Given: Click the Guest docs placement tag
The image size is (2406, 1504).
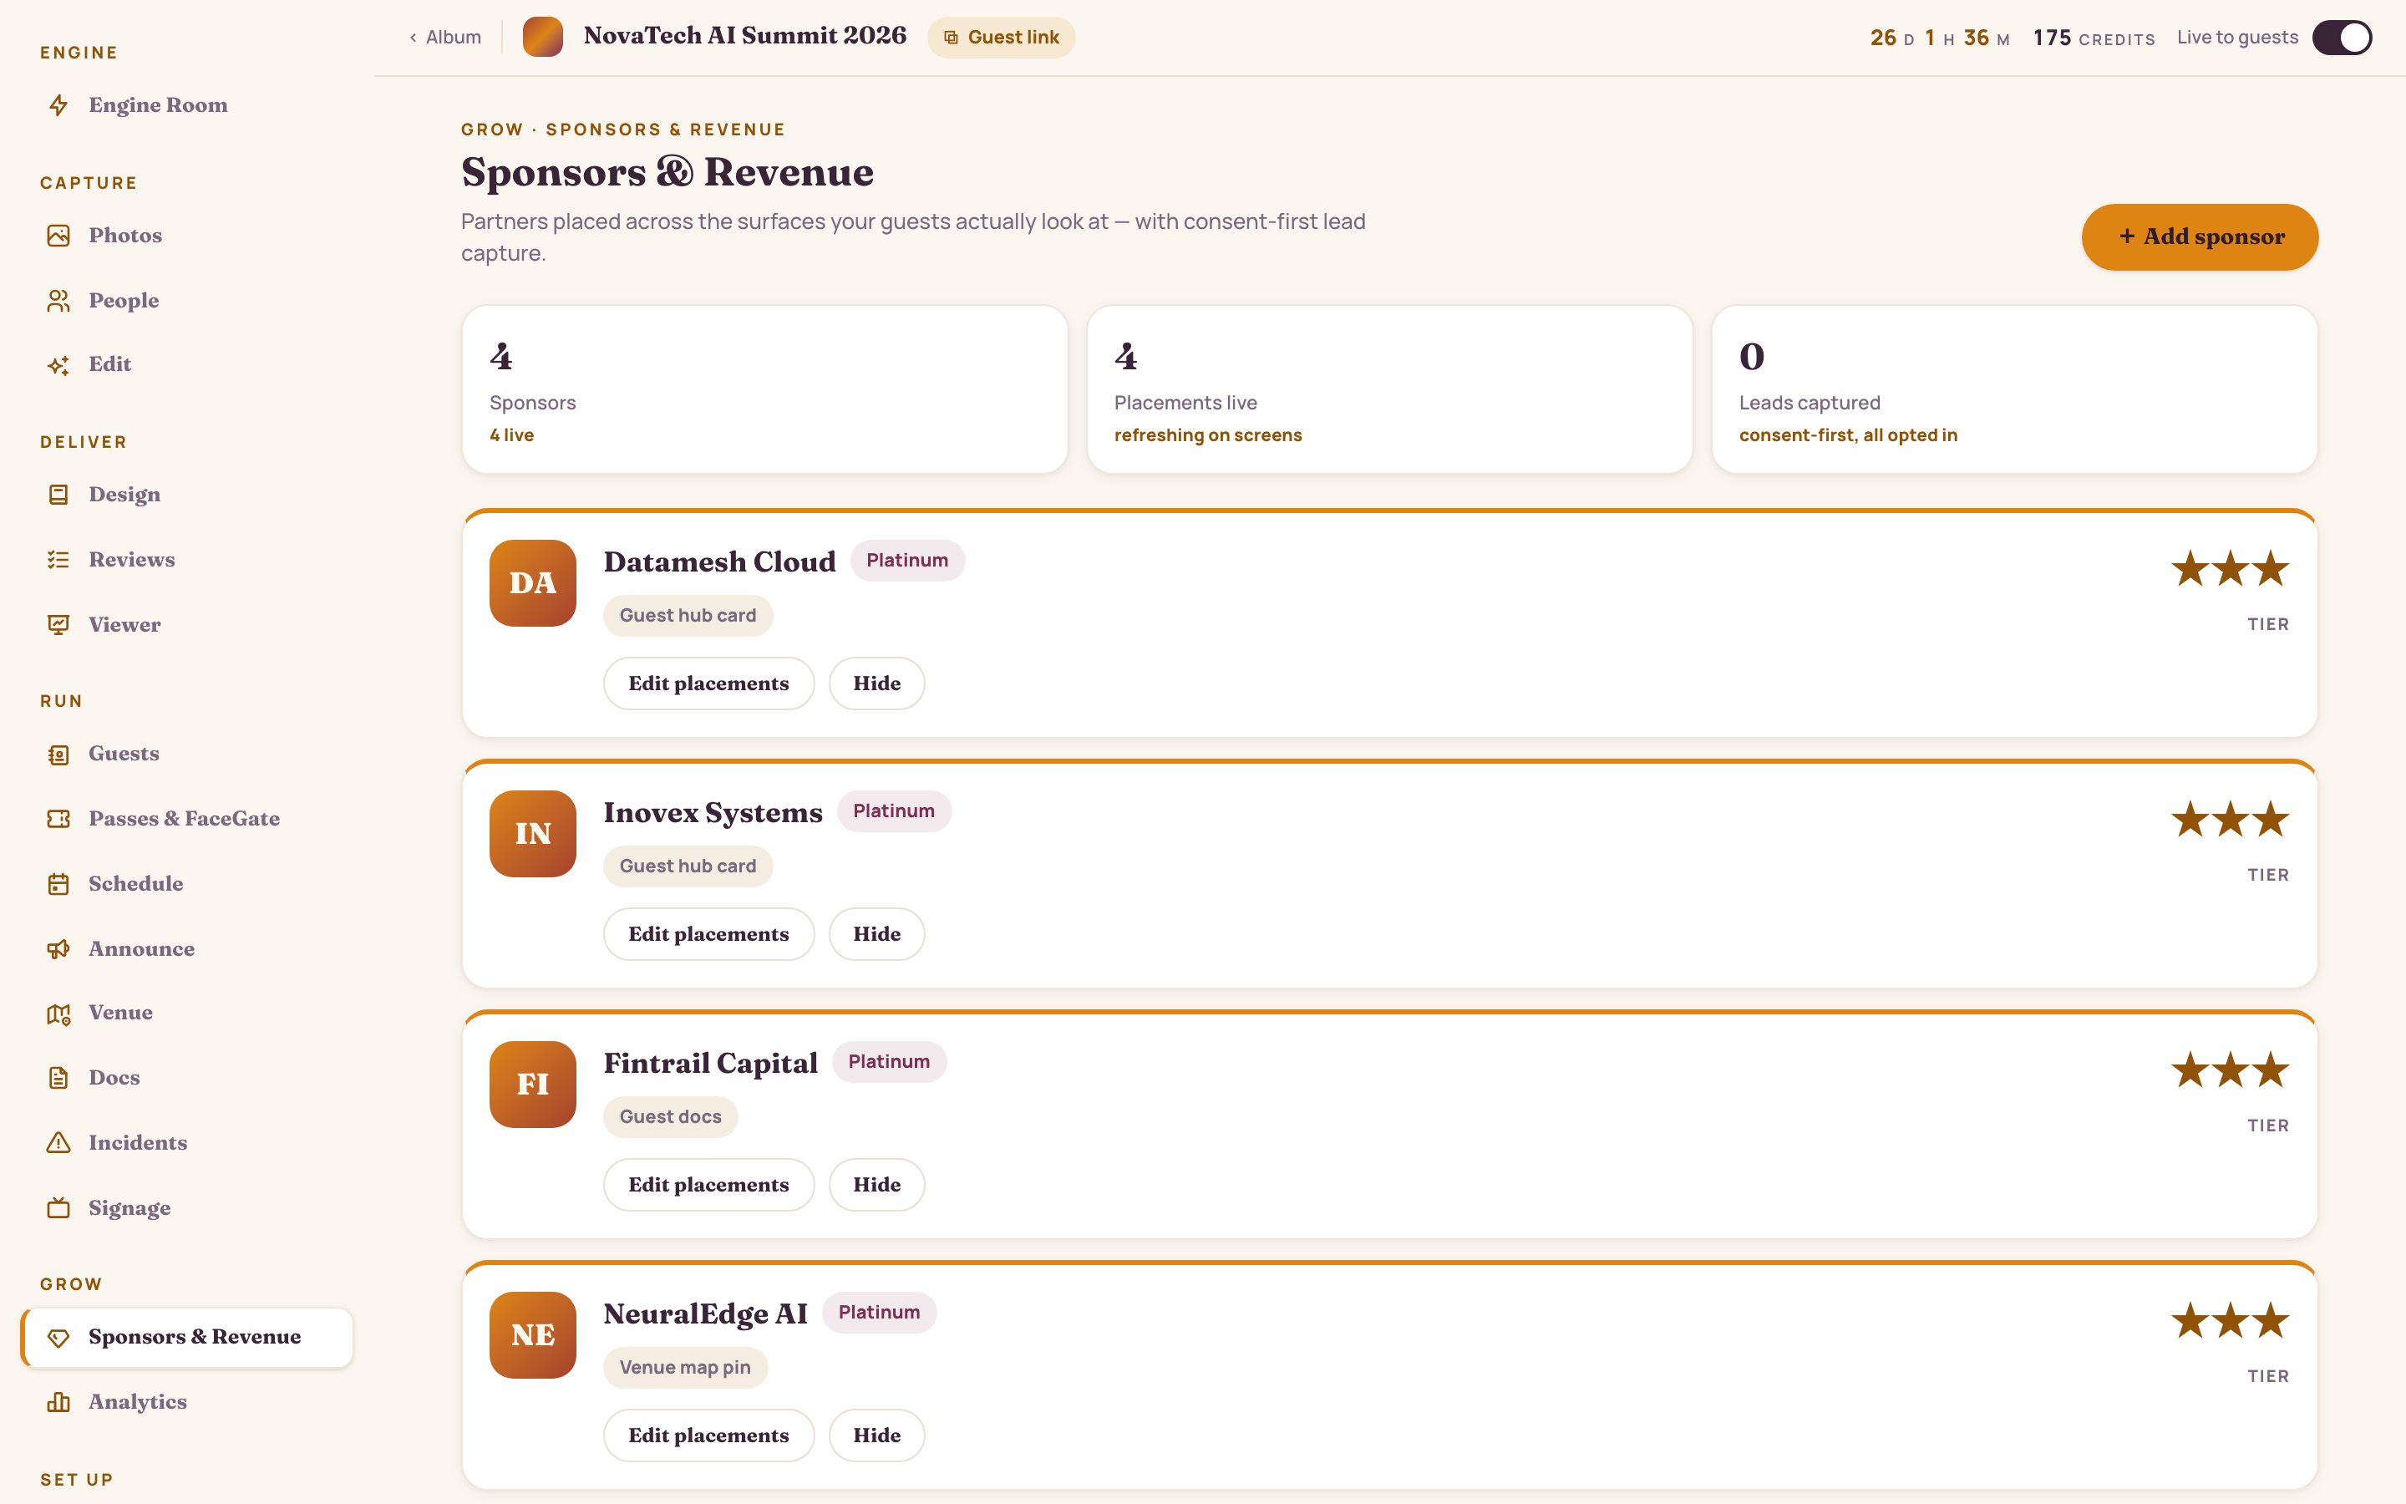Looking at the screenshot, I should tap(670, 1117).
